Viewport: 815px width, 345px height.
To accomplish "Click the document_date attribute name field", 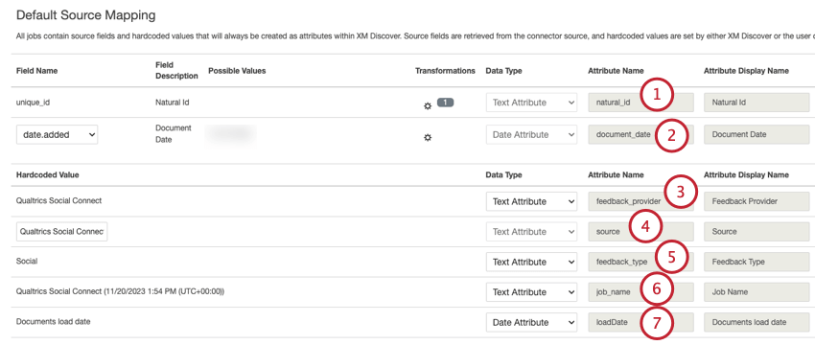I will click(x=640, y=134).
